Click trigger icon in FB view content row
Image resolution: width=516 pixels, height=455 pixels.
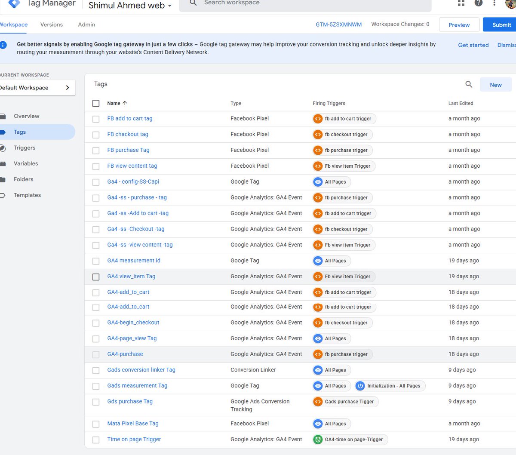coord(318,166)
